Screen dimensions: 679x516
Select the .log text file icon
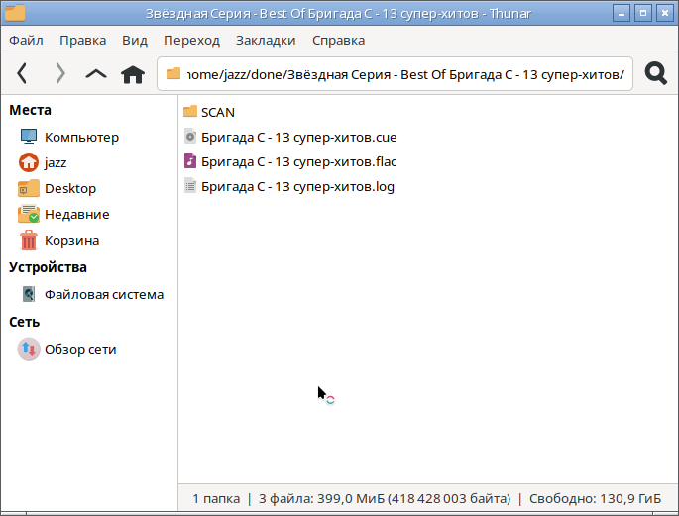pyautogui.click(x=190, y=186)
